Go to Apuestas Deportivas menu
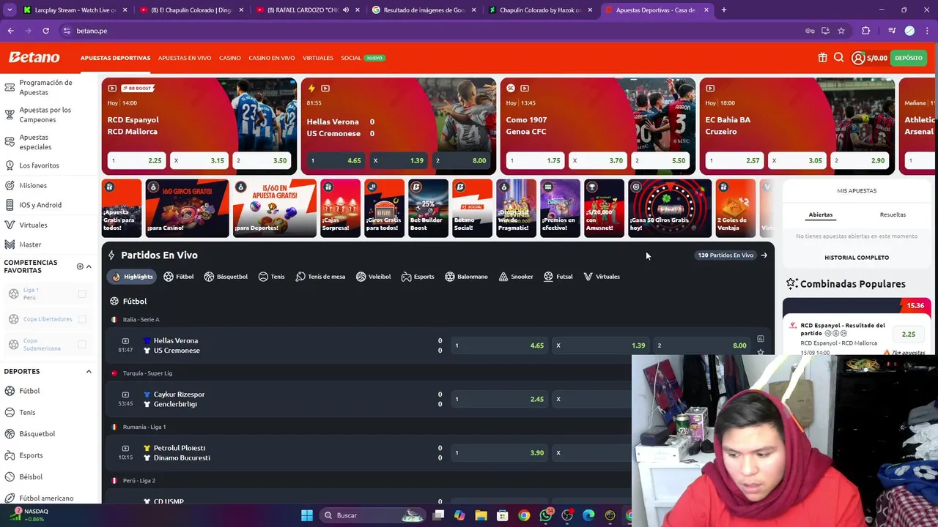This screenshot has height=527, width=938. point(115,58)
